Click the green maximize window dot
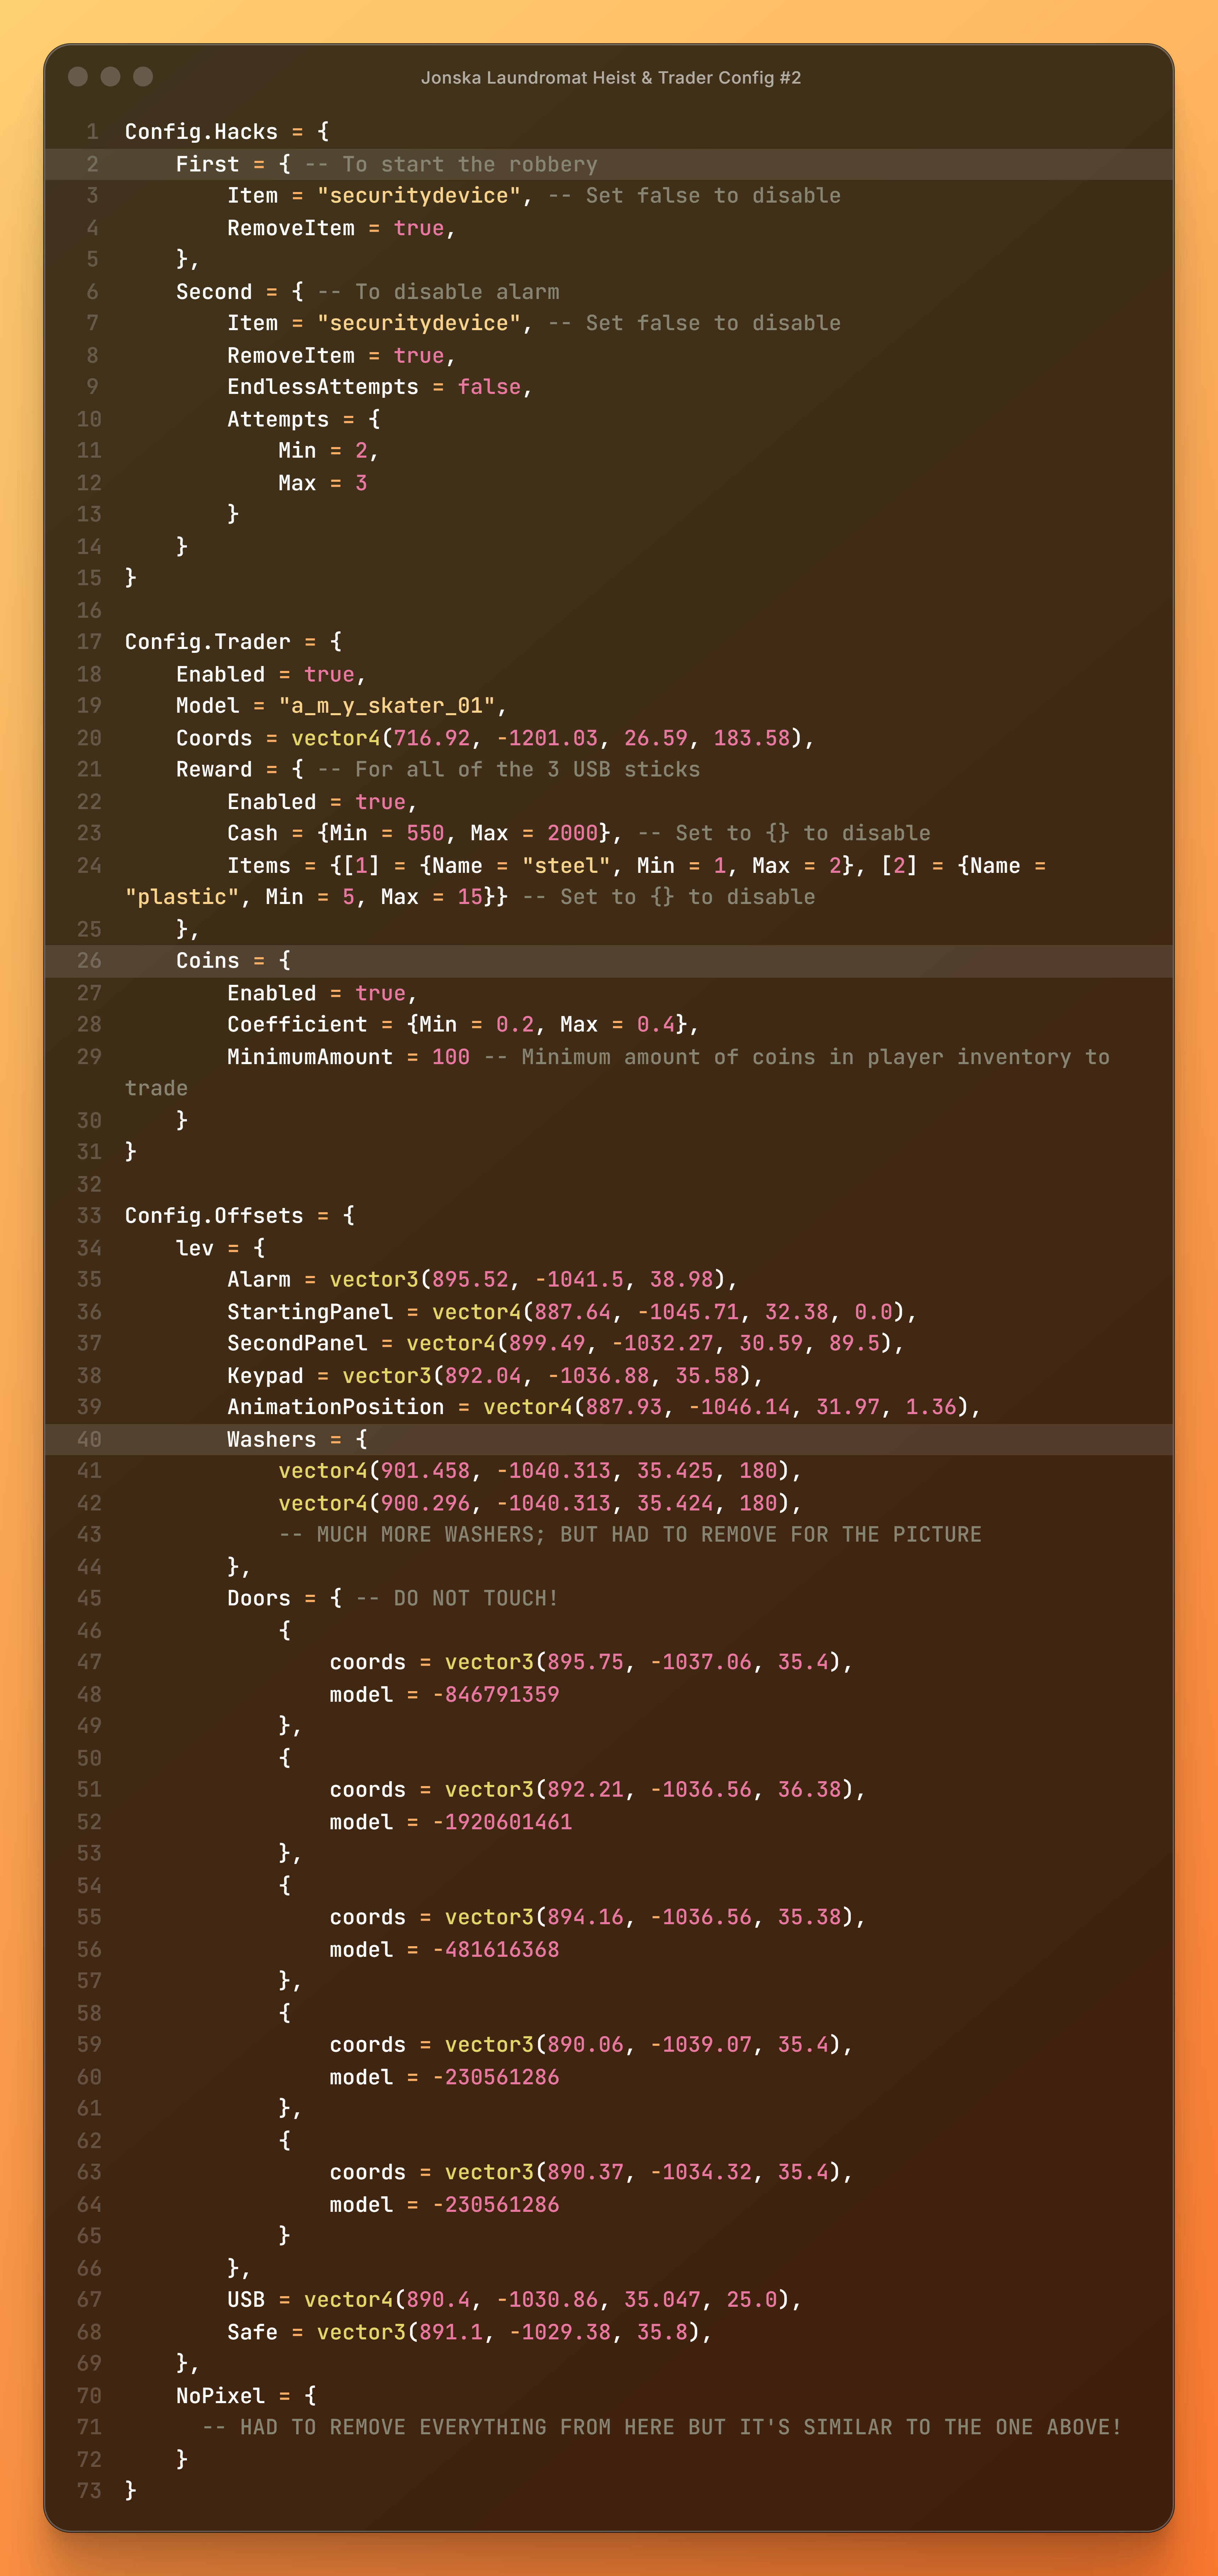The image size is (1218, 2576). 143,77
